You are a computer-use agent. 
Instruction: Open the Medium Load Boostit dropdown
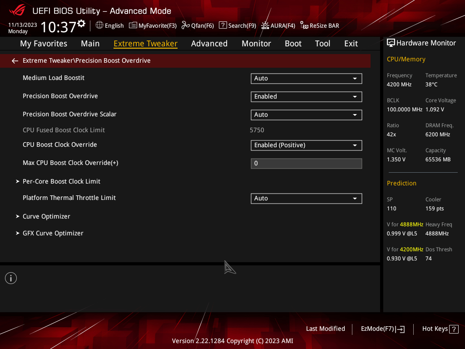pyautogui.click(x=307, y=78)
